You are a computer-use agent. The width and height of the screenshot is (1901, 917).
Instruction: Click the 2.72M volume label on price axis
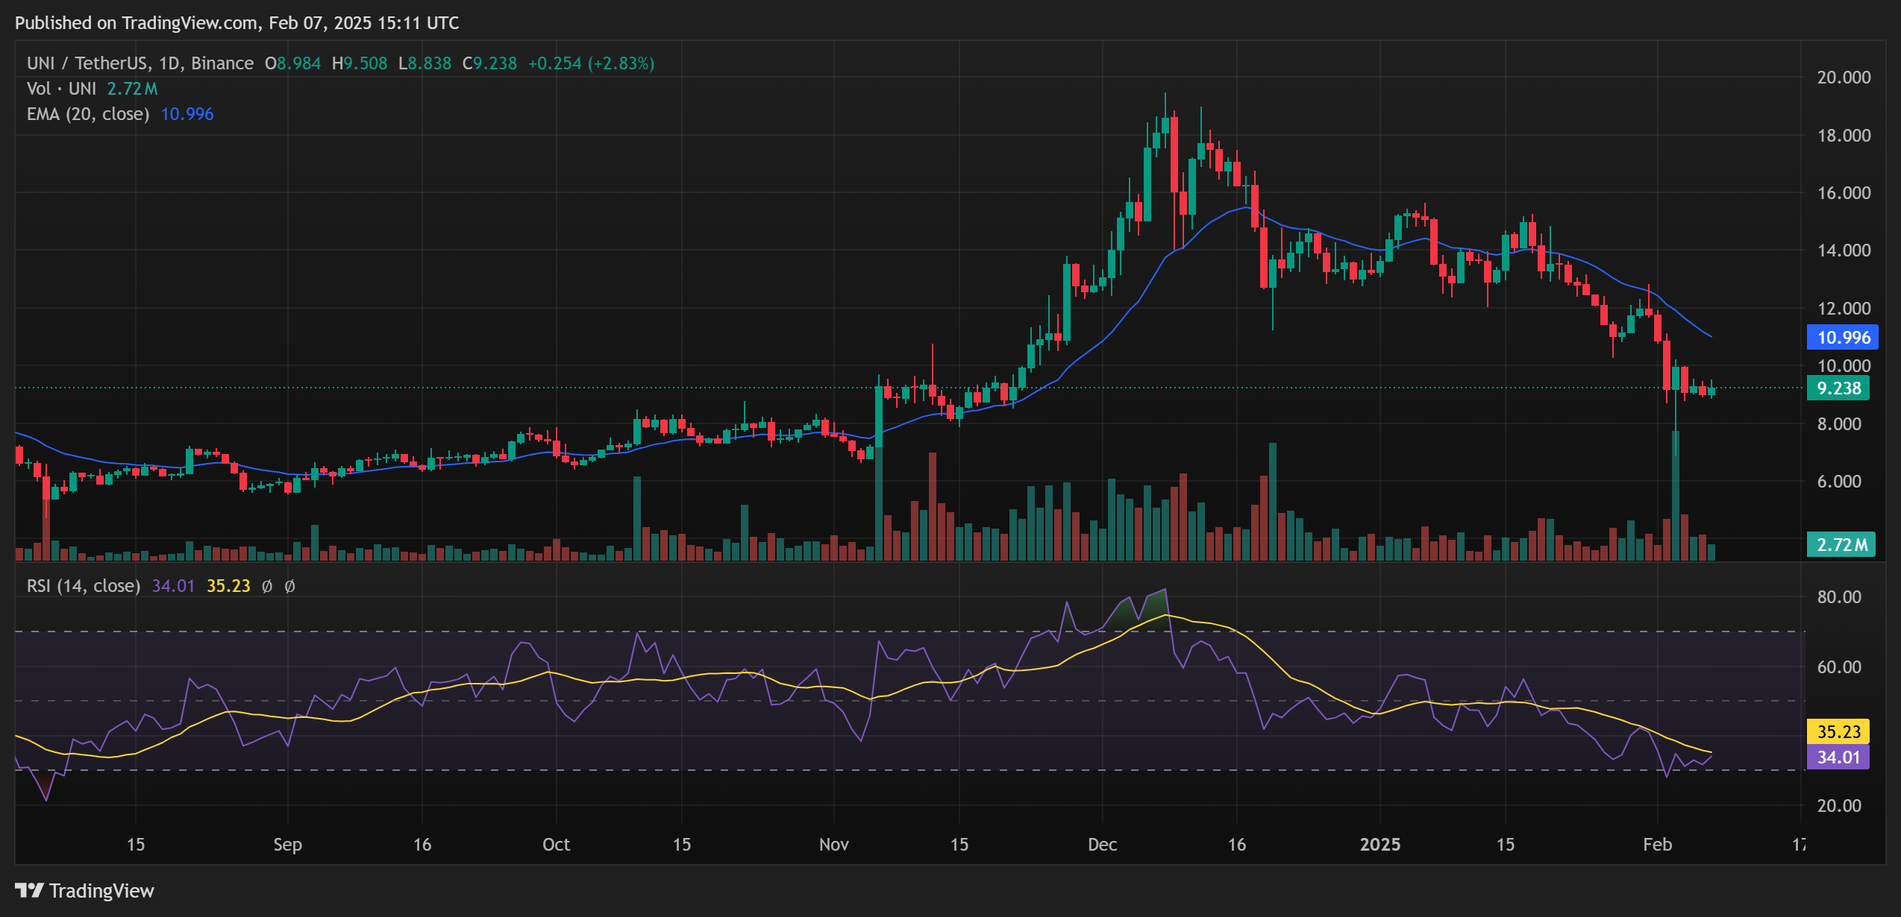click(1840, 545)
